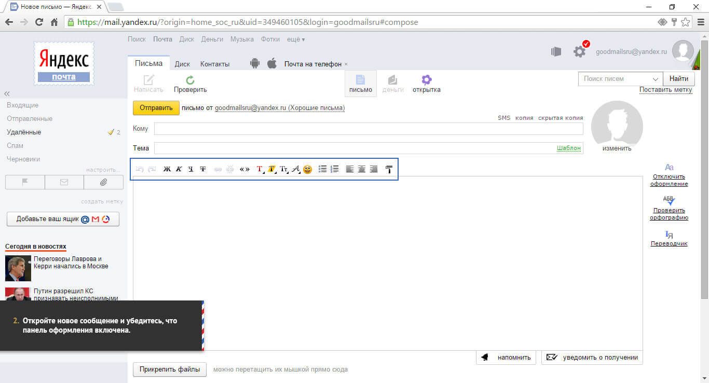
Task: Click the "Прикрепить файлы" button
Action: coord(170,370)
